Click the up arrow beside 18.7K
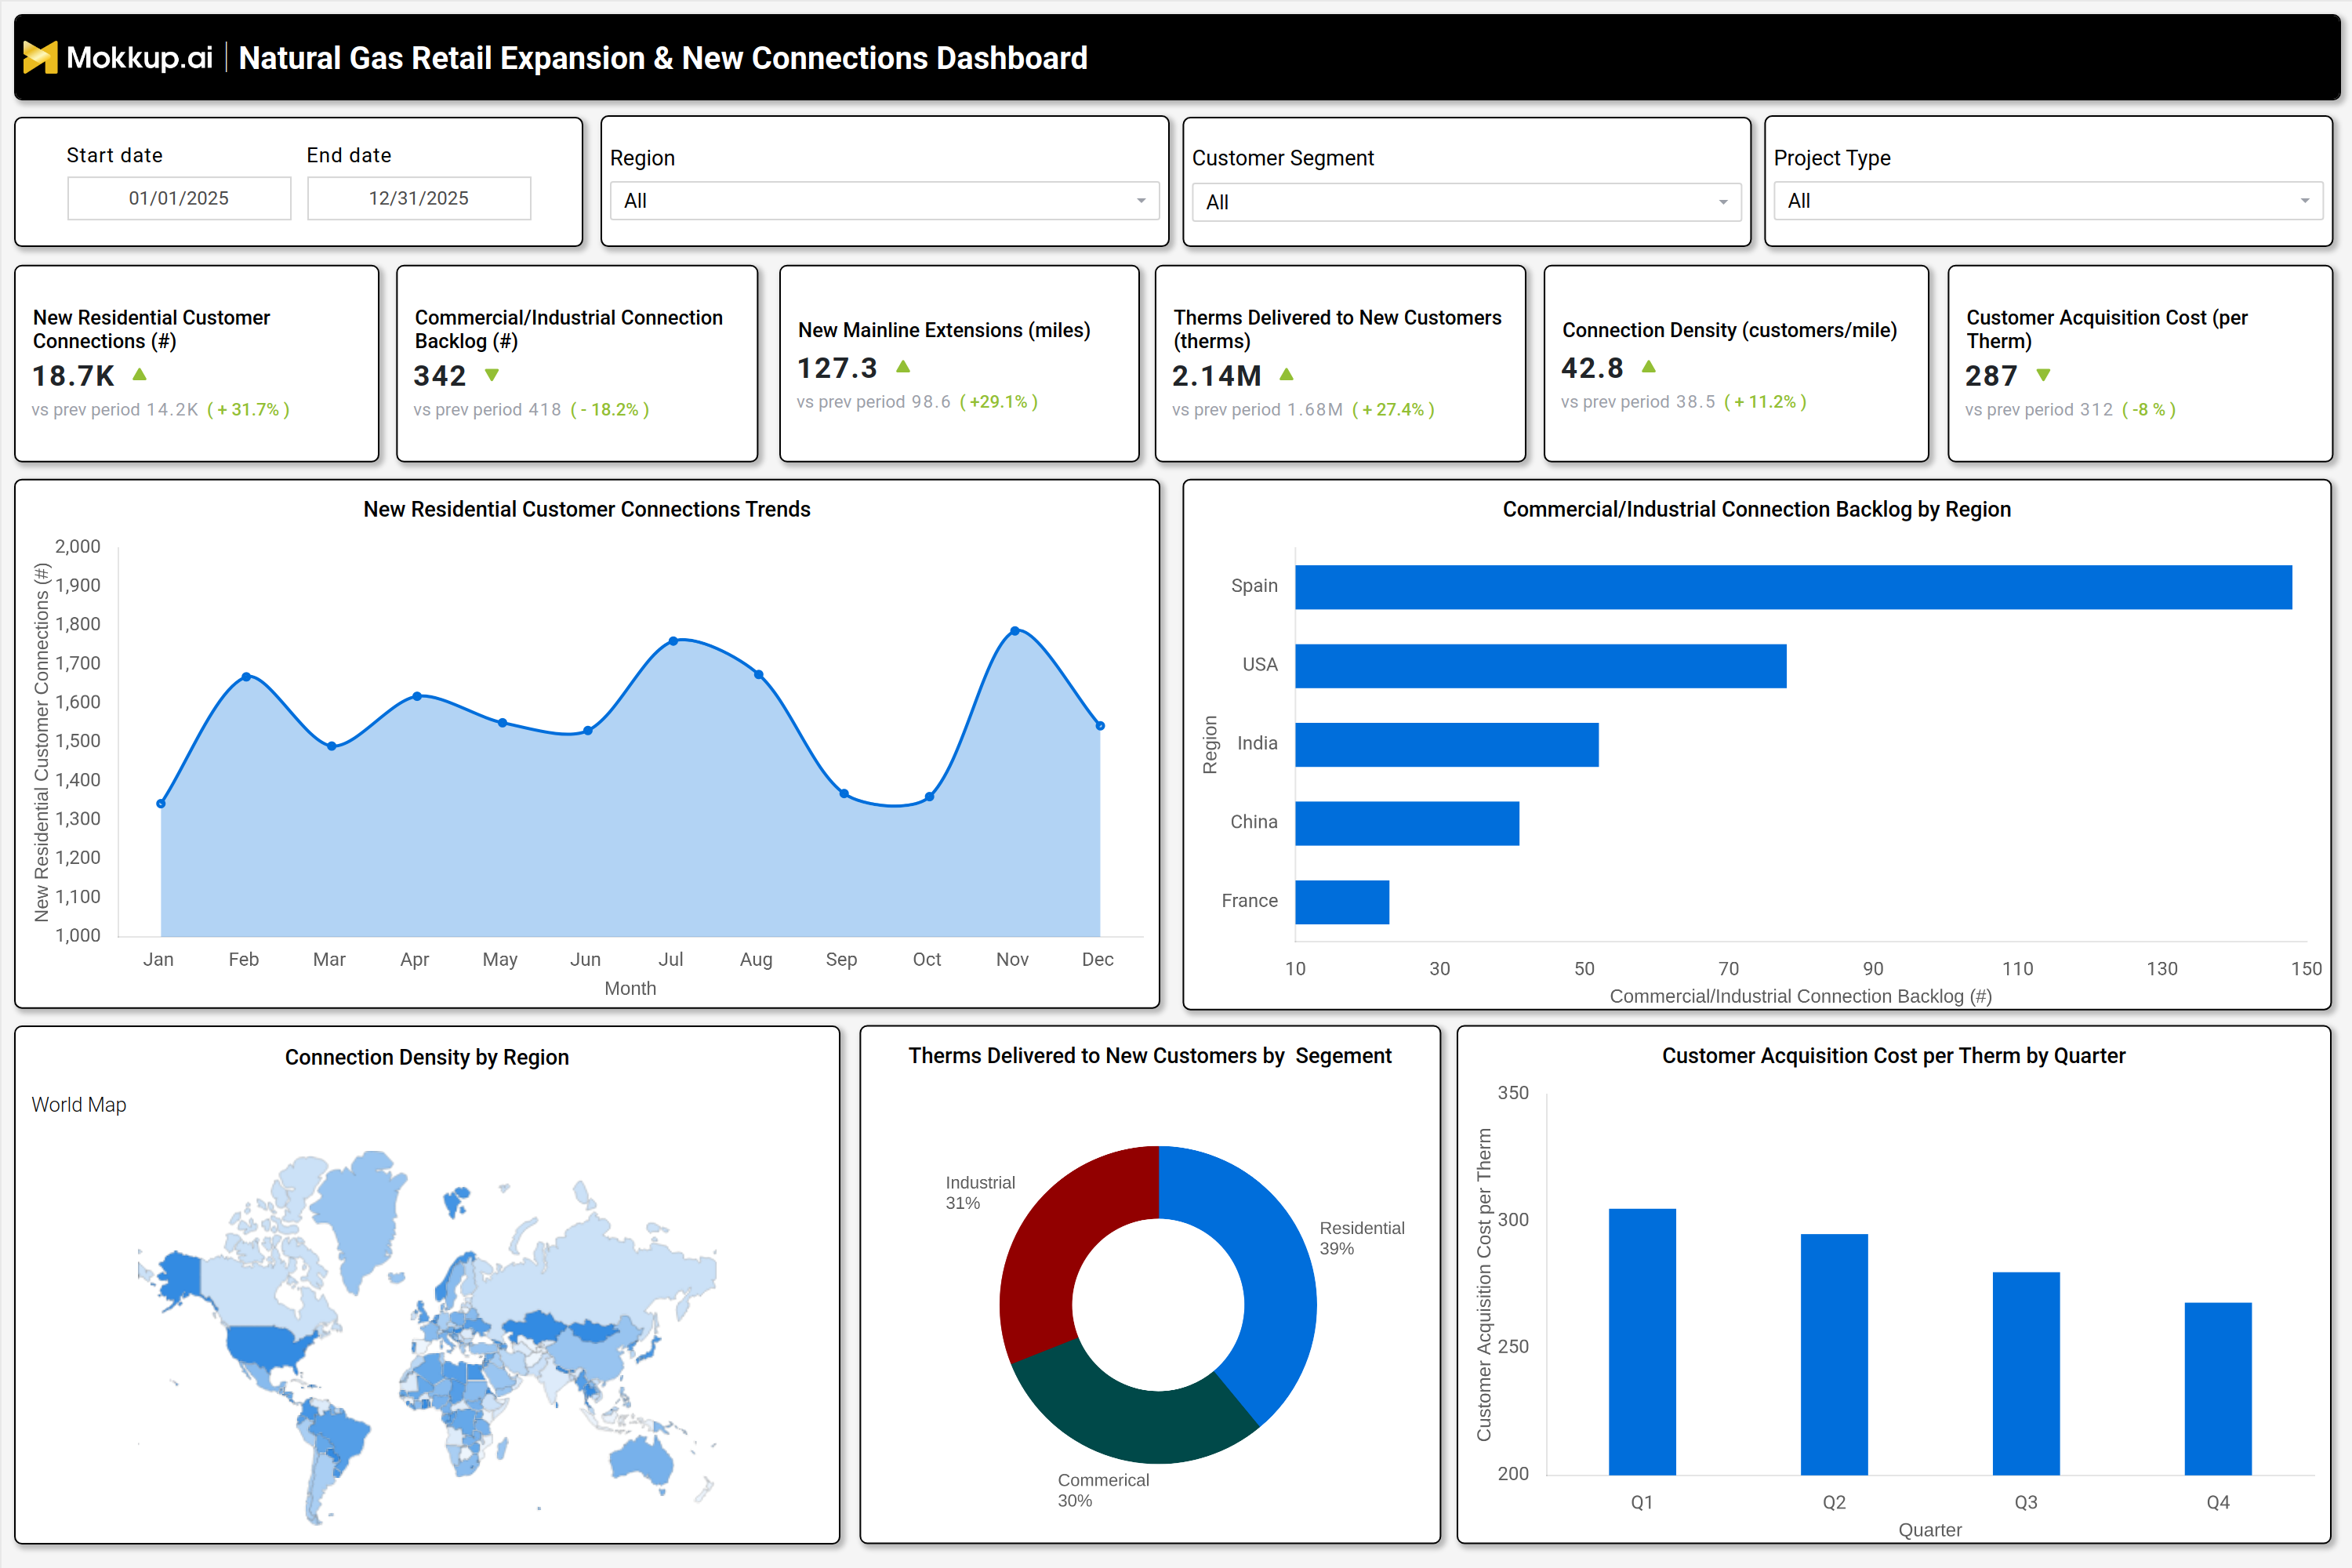 (x=140, y=374)
